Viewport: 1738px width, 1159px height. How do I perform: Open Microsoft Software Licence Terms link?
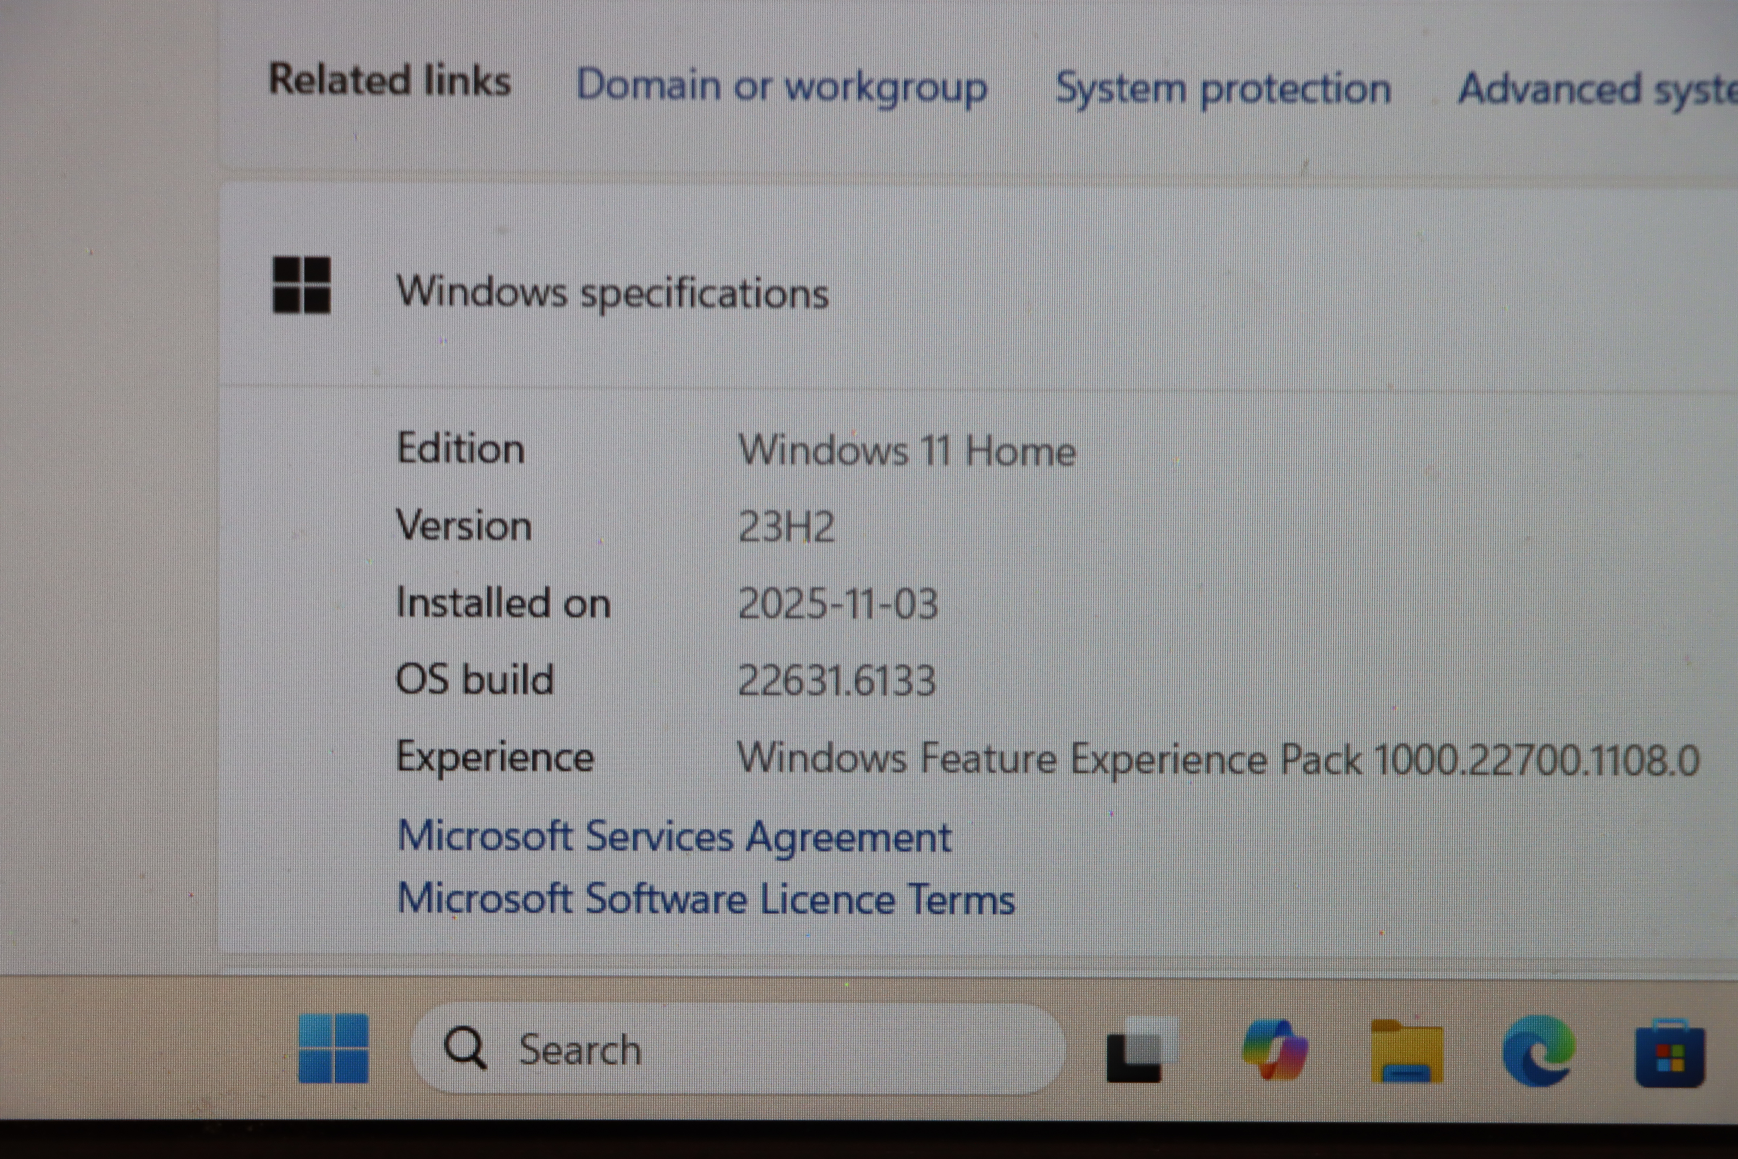click(x=706, y=900)
